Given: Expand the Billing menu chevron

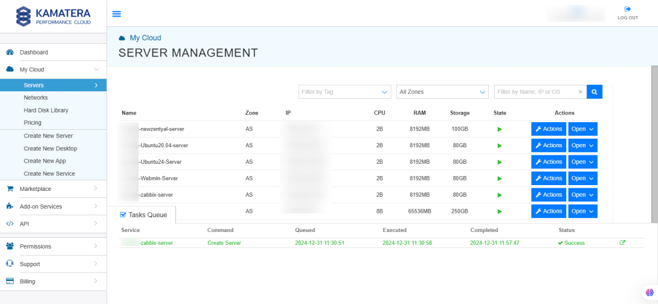Looking at the screenshot, I should click(96, 282).
